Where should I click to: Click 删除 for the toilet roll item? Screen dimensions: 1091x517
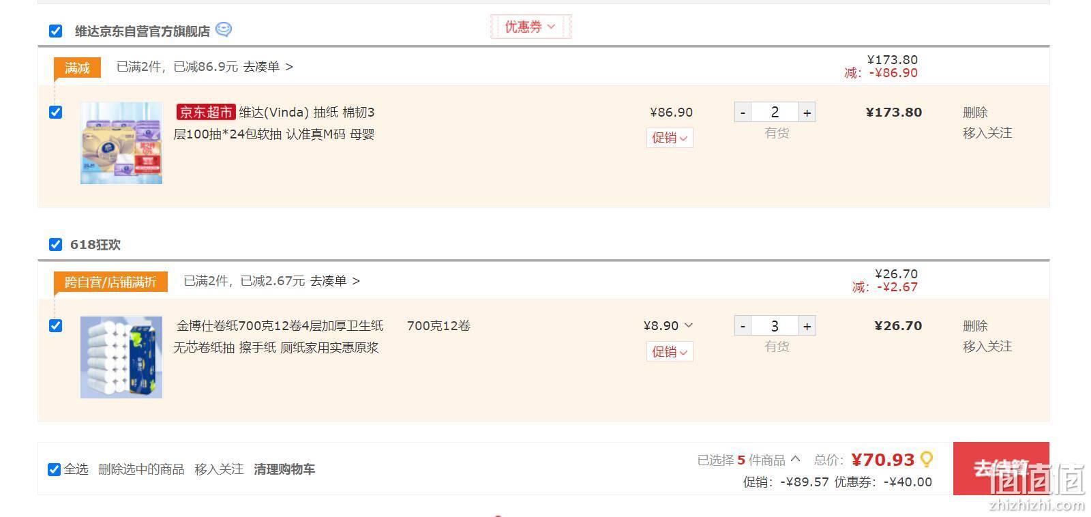tap(975, 325)
